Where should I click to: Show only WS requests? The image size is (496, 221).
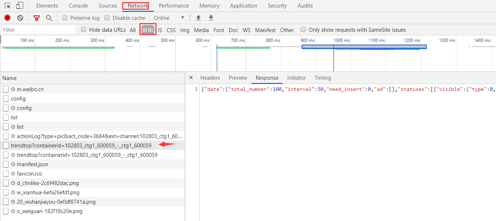pos(247,30)
